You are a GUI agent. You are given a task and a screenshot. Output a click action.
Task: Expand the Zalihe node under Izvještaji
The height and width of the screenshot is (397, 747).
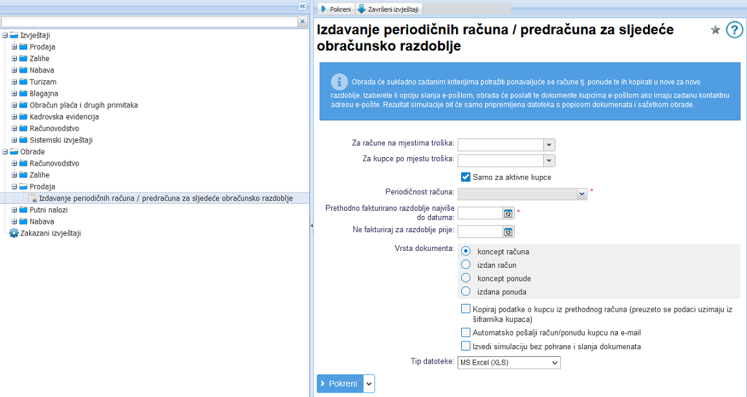[14, 59]
